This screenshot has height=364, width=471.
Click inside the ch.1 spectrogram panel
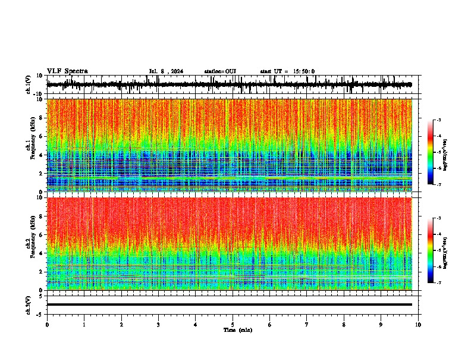(230, 145)
